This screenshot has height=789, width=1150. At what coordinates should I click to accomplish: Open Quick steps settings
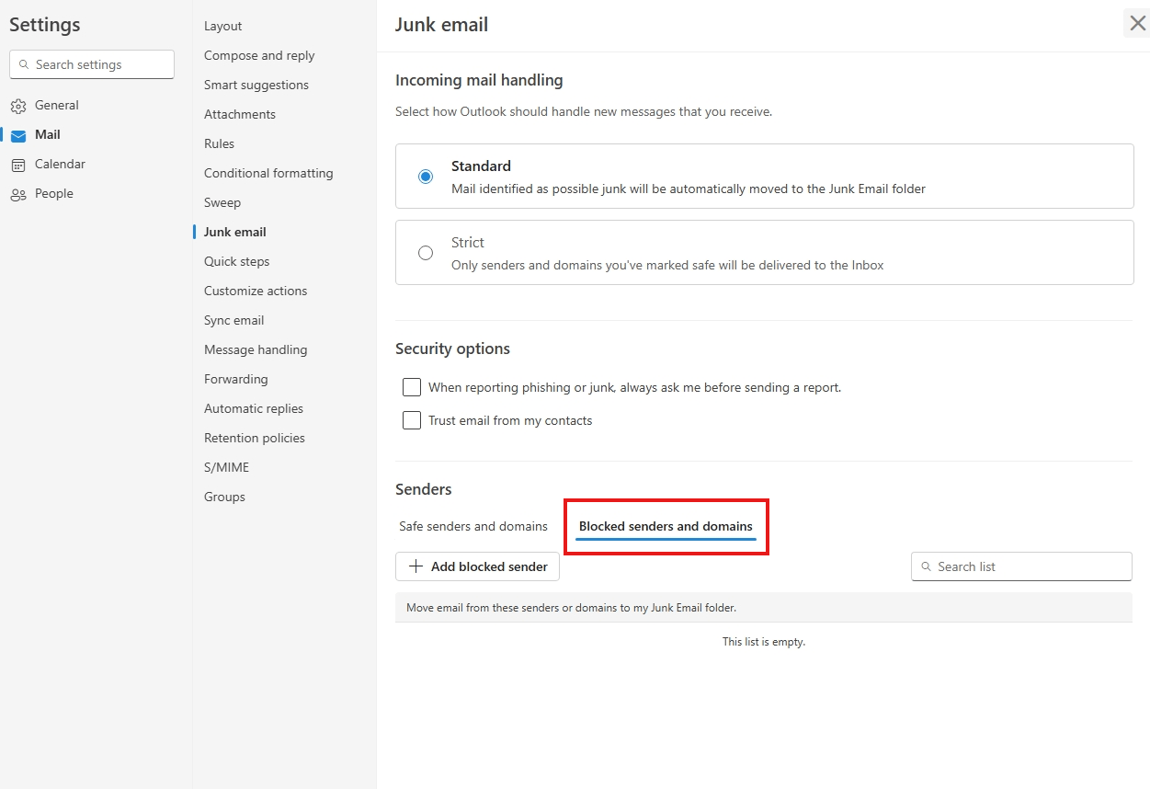coord(237,261)
